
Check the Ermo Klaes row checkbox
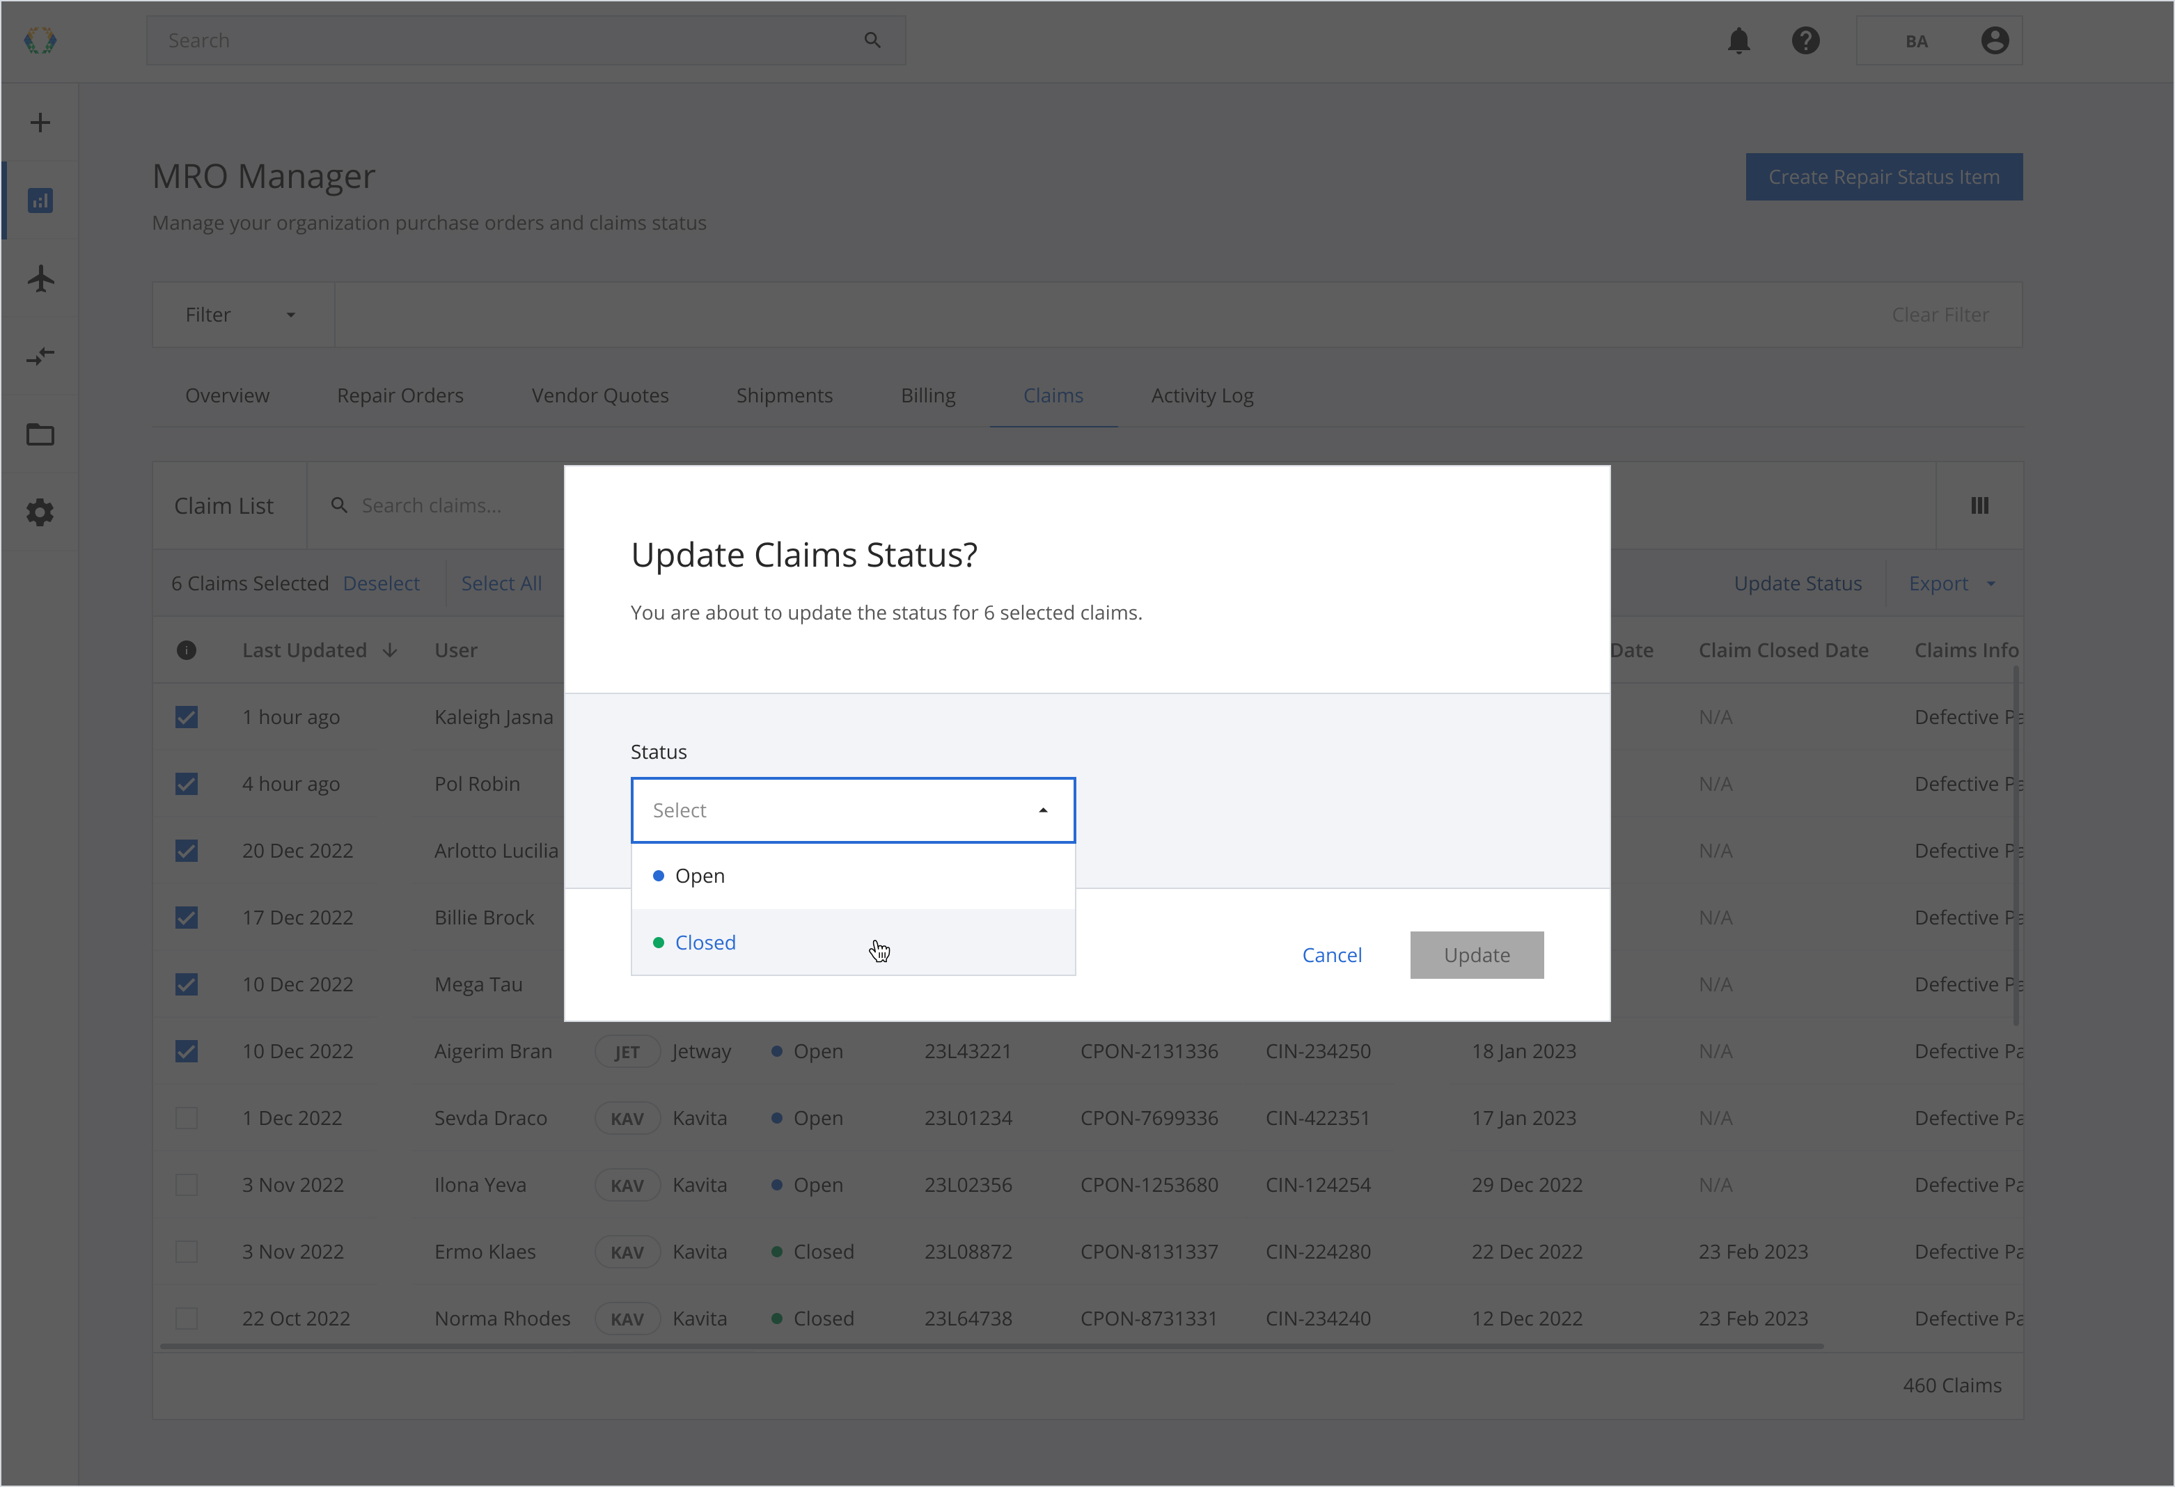187,1252
